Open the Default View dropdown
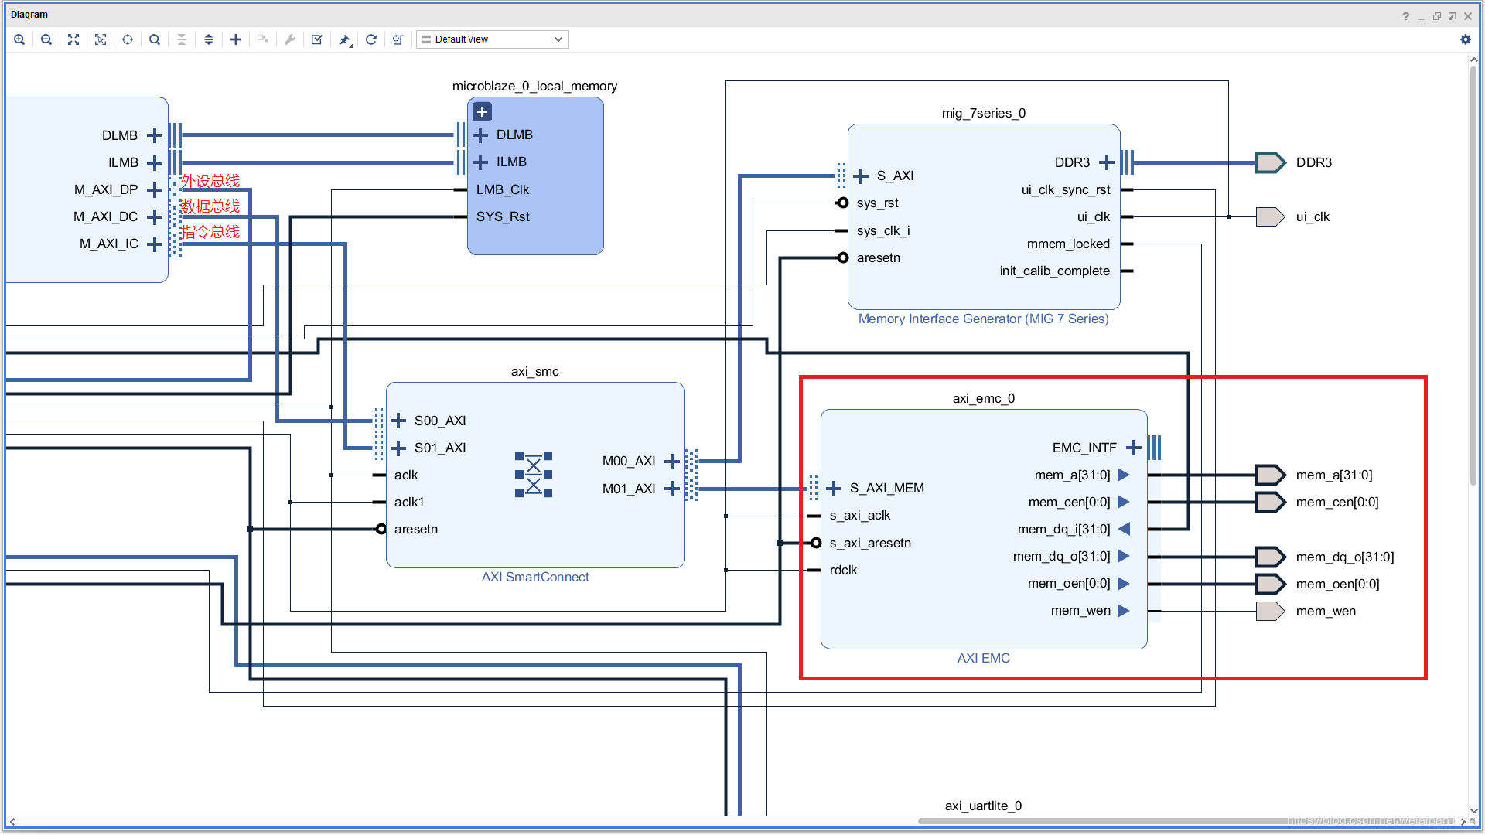Image resolution: width=1485 pixels, height=835 pixels. click(x=493, y=39)
